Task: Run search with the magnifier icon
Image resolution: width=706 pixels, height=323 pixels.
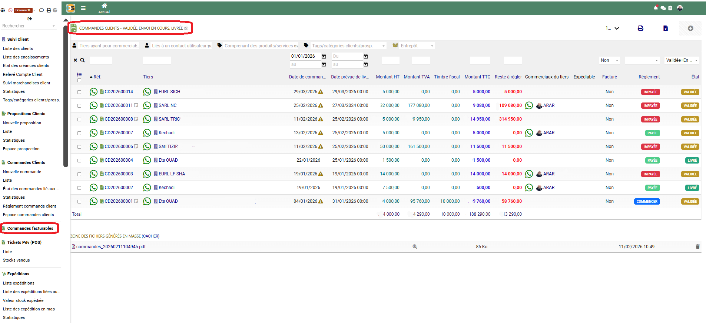Action: (83, 60)
